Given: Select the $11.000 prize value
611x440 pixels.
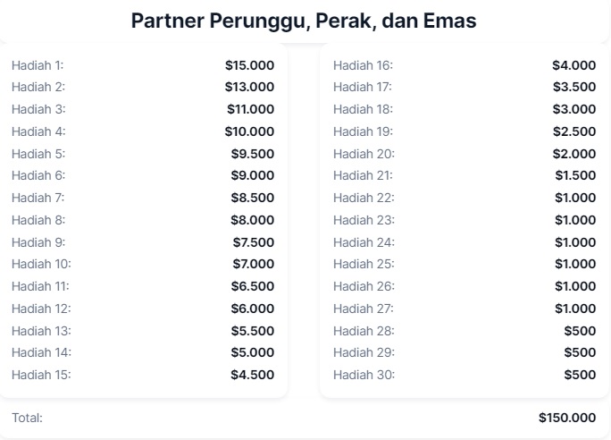Looking at the screenshot, I should click(250, 109).
